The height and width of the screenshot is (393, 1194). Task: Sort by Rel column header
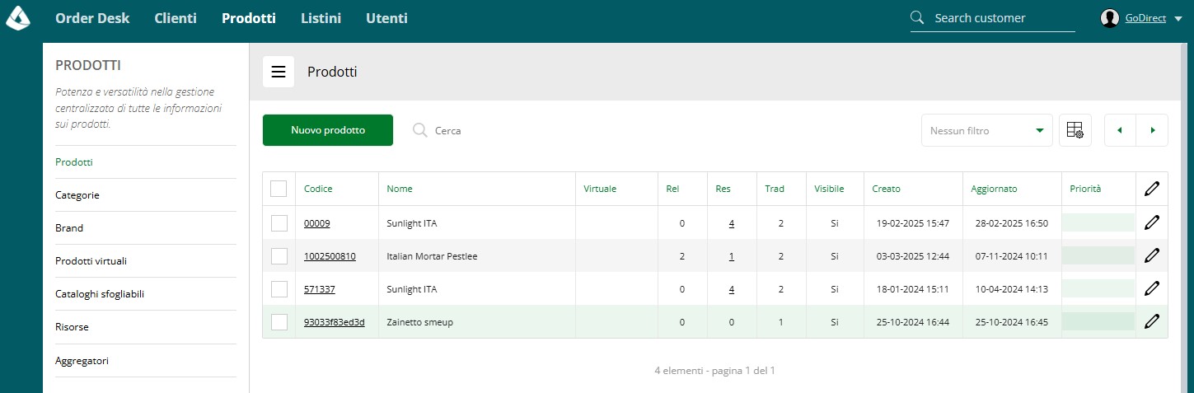(x=672, y=189)
